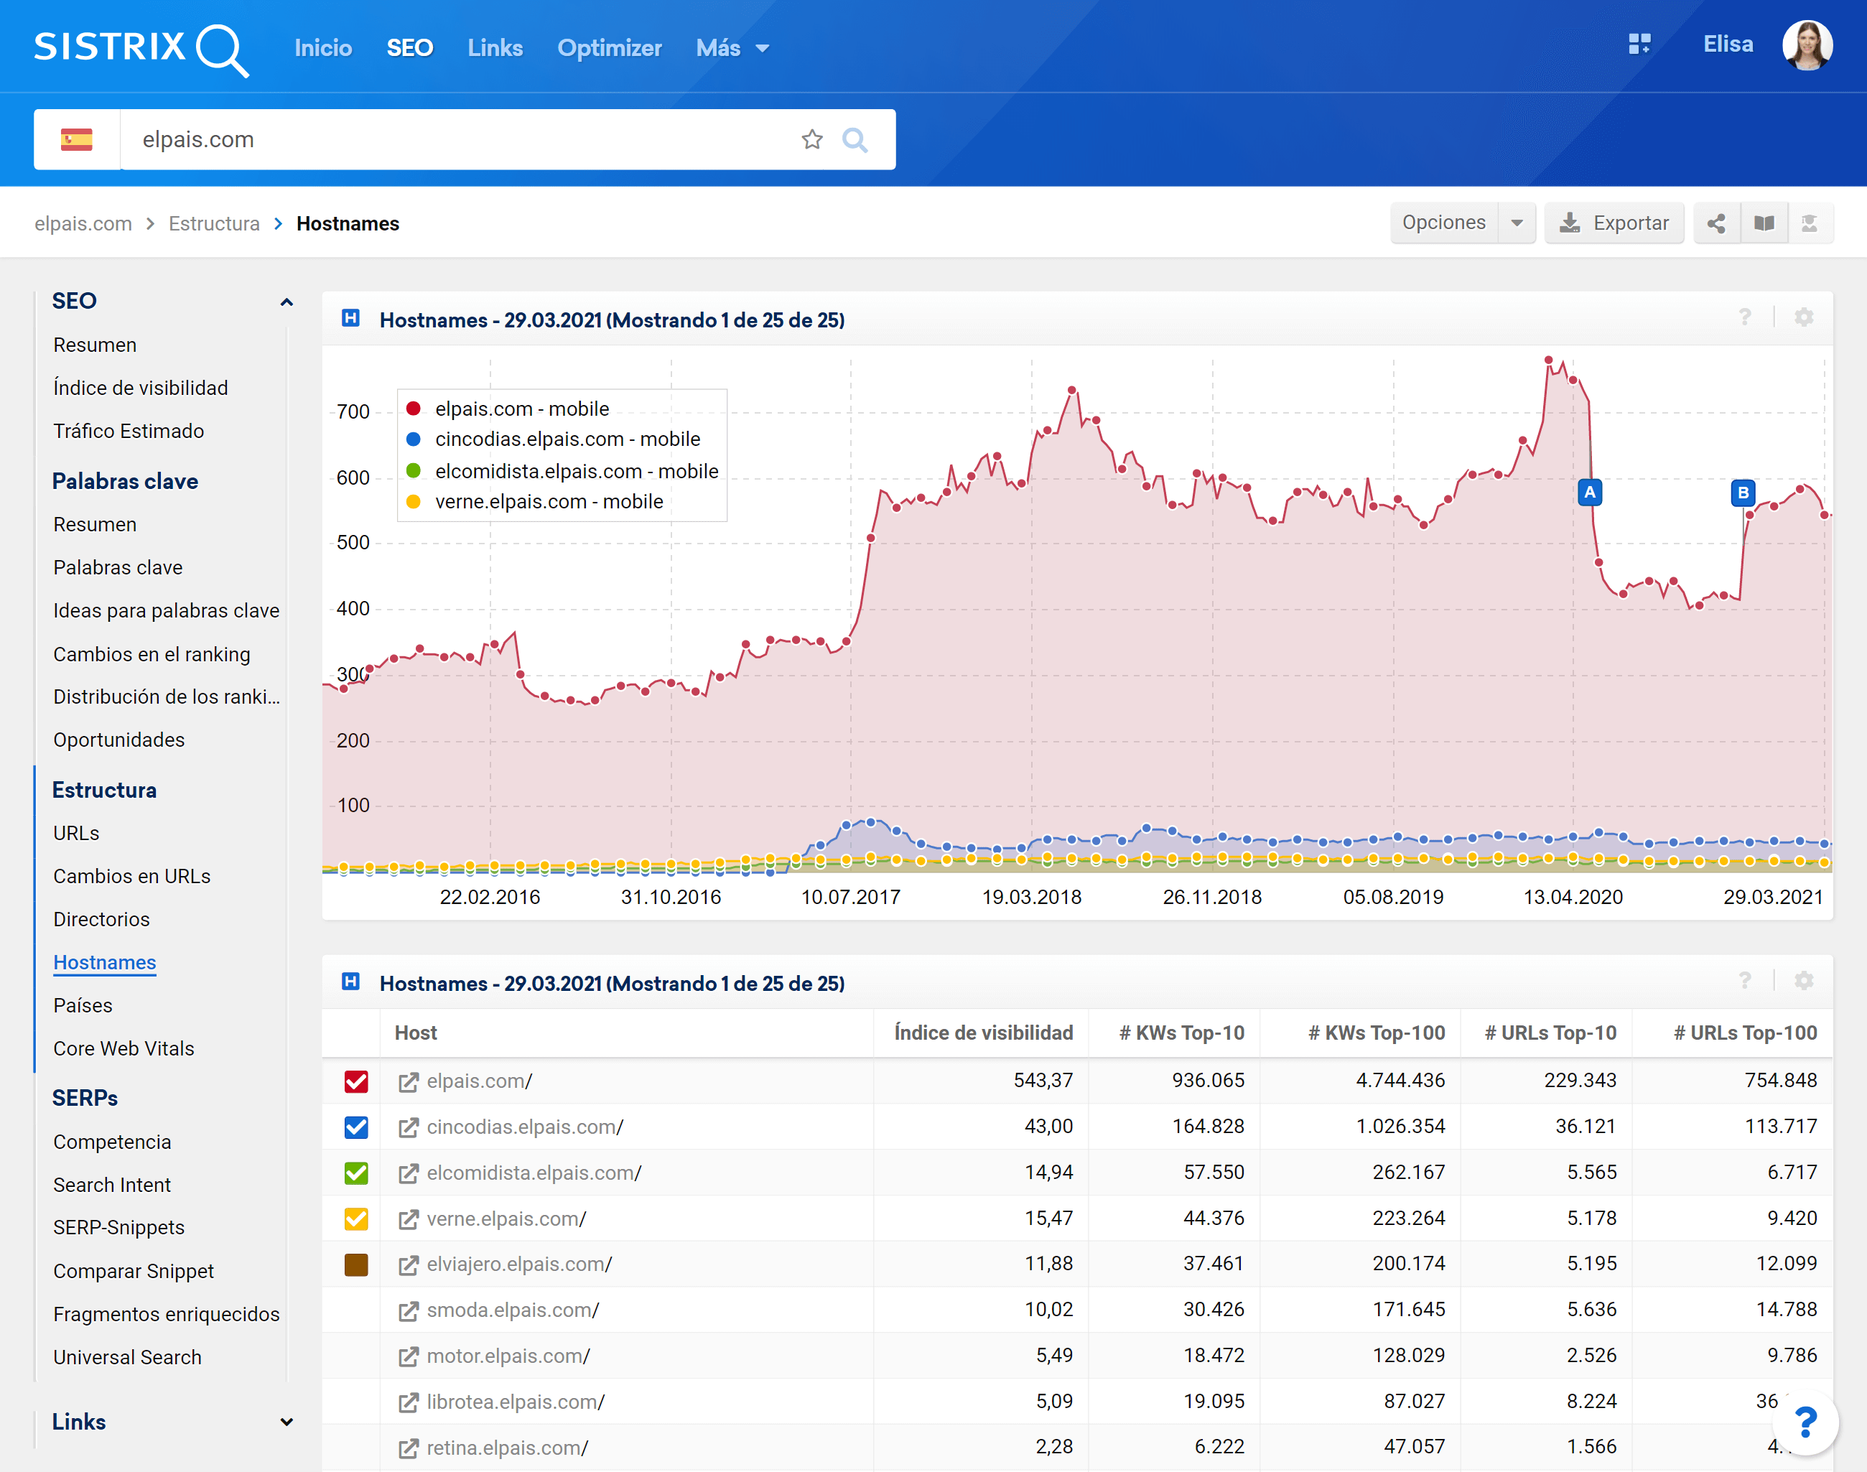This screenshot has width=1867, height=1472.
Task: Click the Exportar button
Action: tap(1614, 223)
